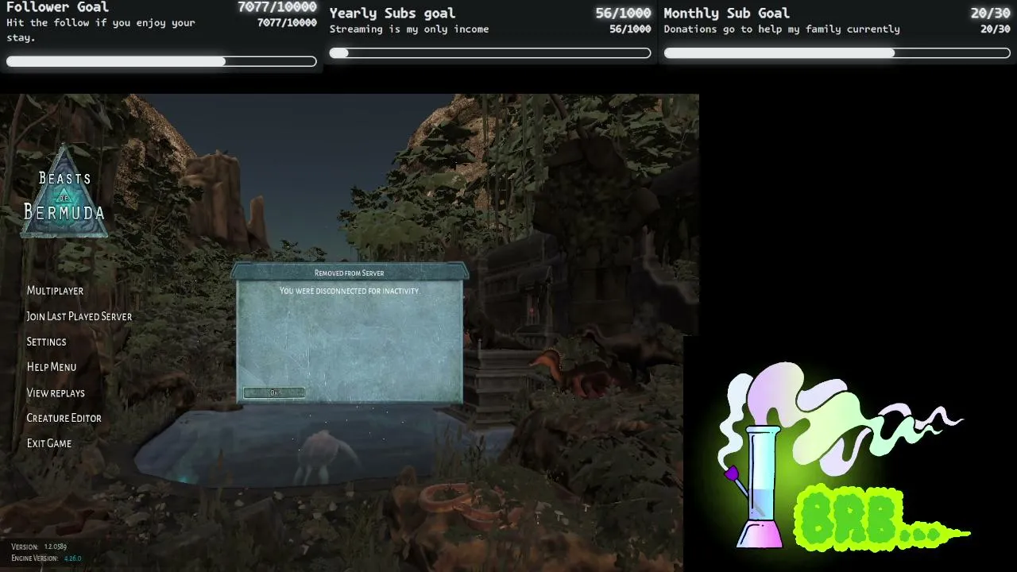The height and width of the screenshot is (572, 1017).
Task: Click 'Streaming is my only income' text
Action: pyautogui.click(x=409, y=29)
